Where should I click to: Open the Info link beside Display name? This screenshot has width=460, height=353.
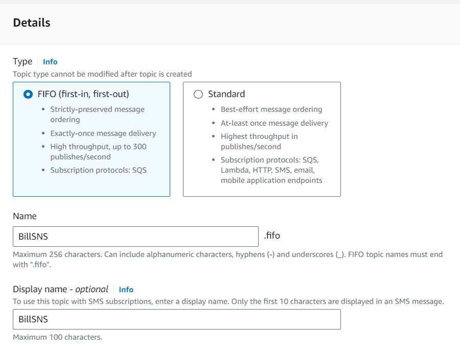point(126,290)
